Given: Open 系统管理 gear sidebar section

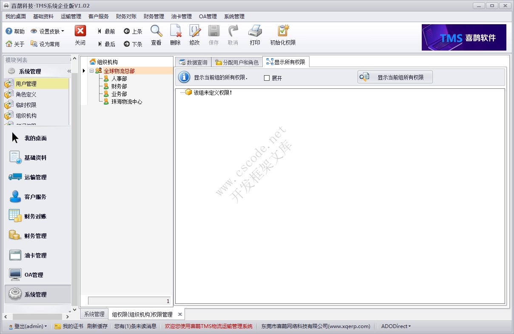Looking at the screenshot, I should [37, 294].
